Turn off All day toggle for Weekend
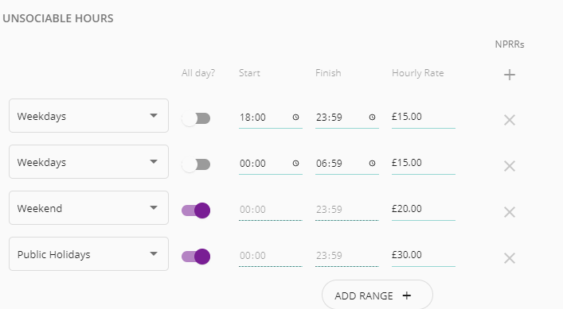This screenshot has height=309, width=563. pos(196,211)
